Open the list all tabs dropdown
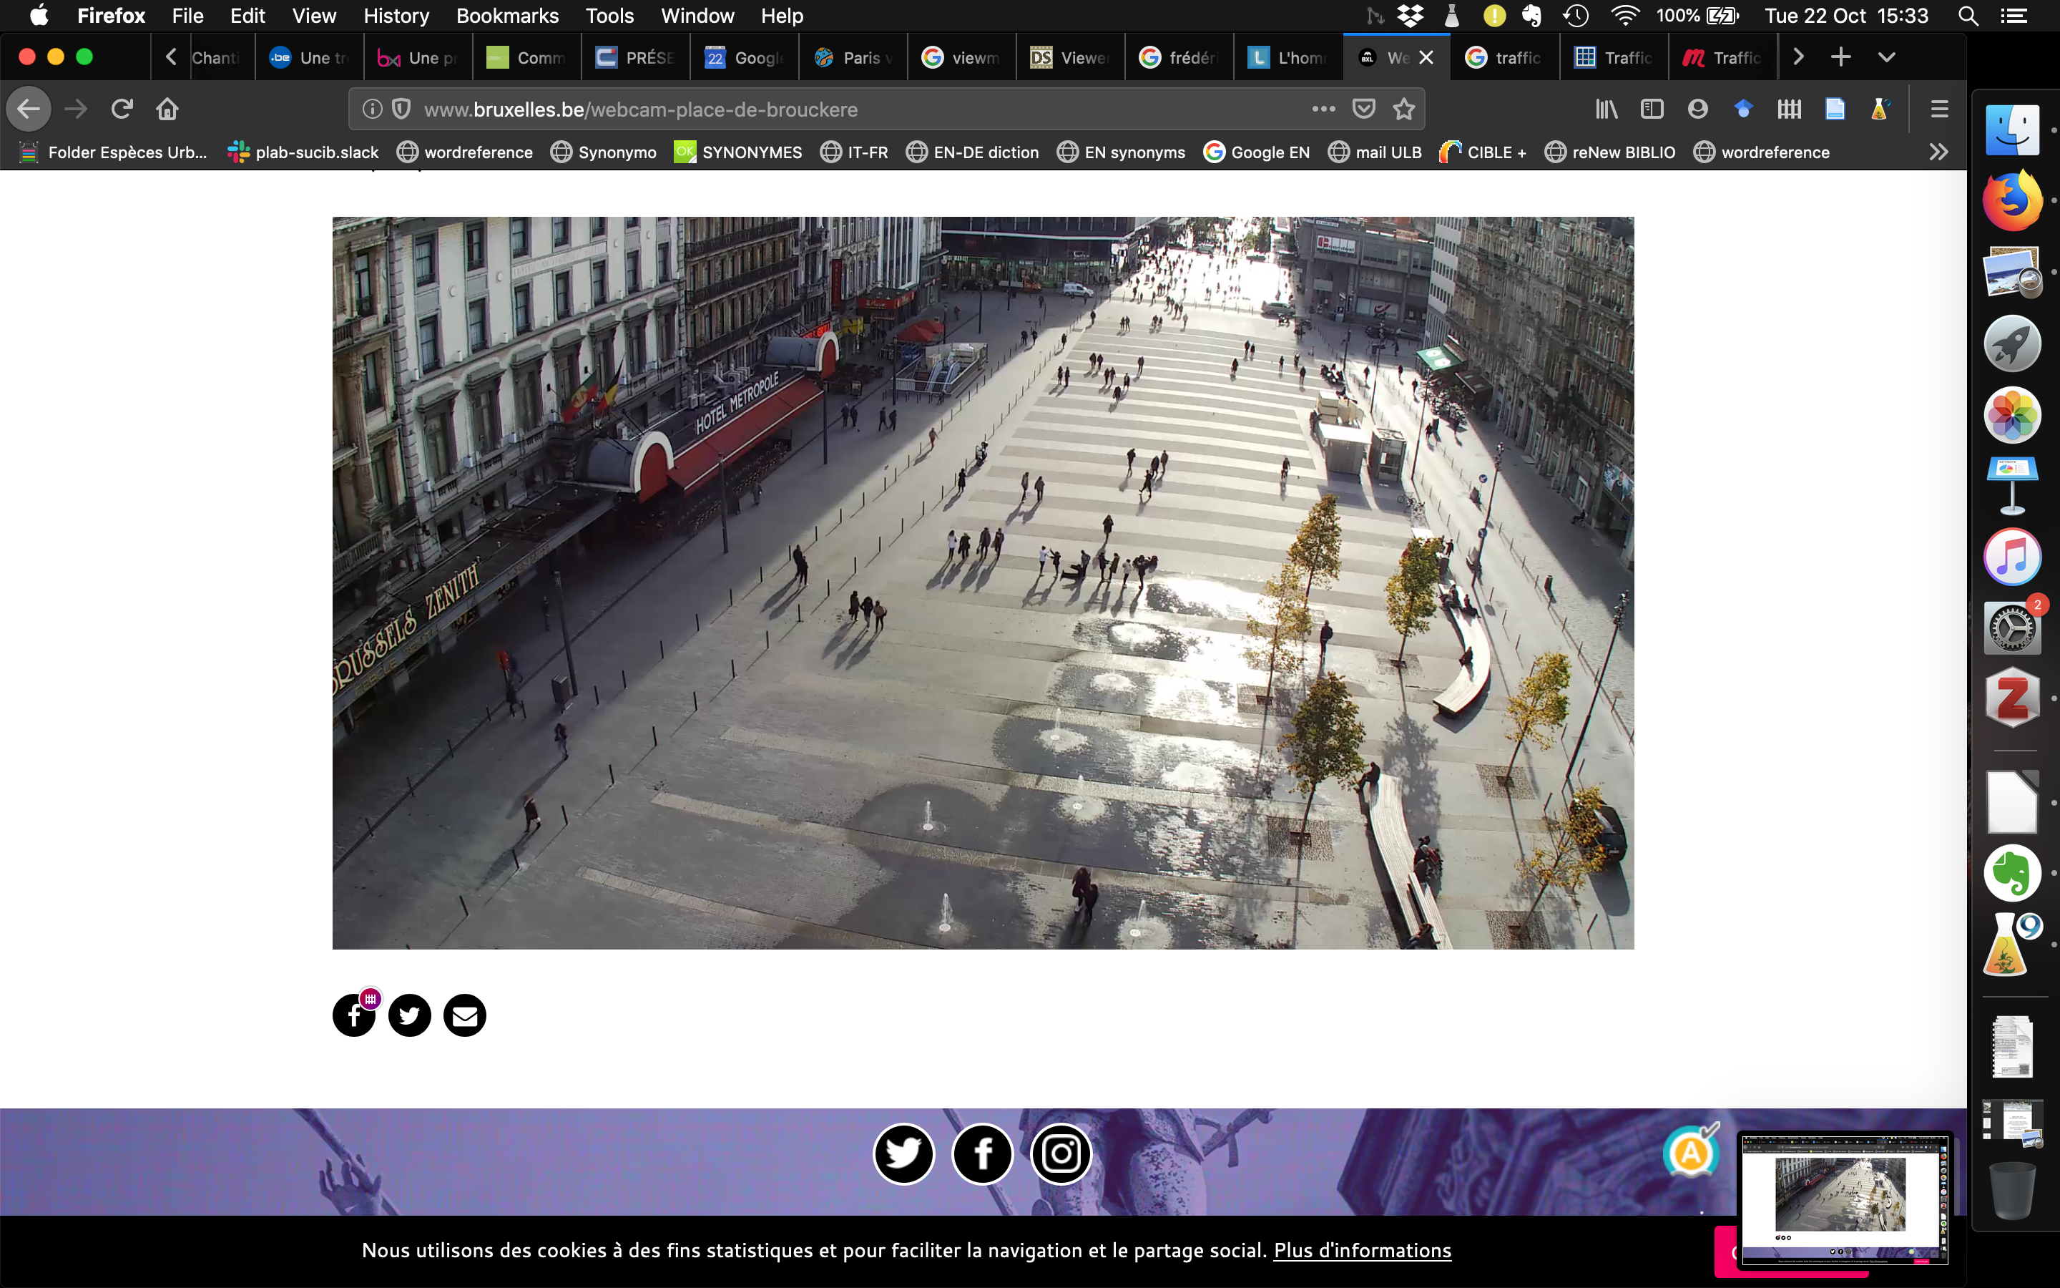 (1886, 57)
